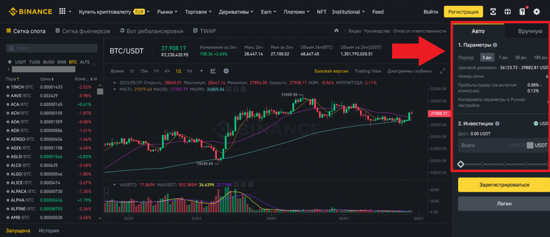Click the download app icon in header

point(493,12)
